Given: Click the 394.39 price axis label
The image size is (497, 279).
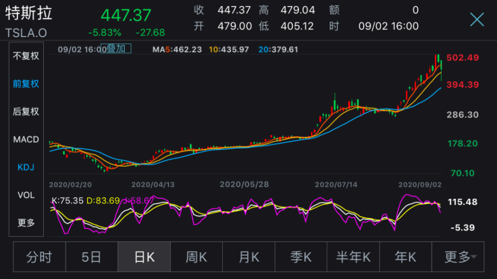Looking at the screenshot, I should [x=462, y=85].
